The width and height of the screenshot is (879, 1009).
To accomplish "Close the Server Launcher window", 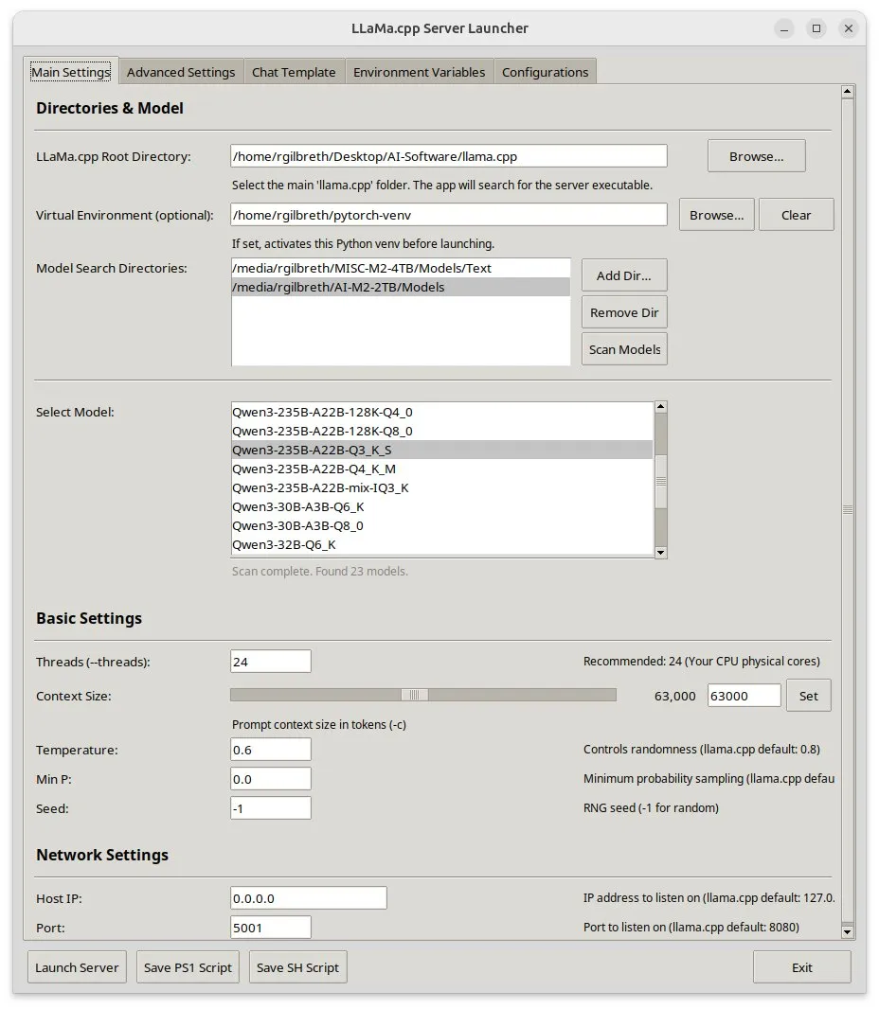I will 848,28.
